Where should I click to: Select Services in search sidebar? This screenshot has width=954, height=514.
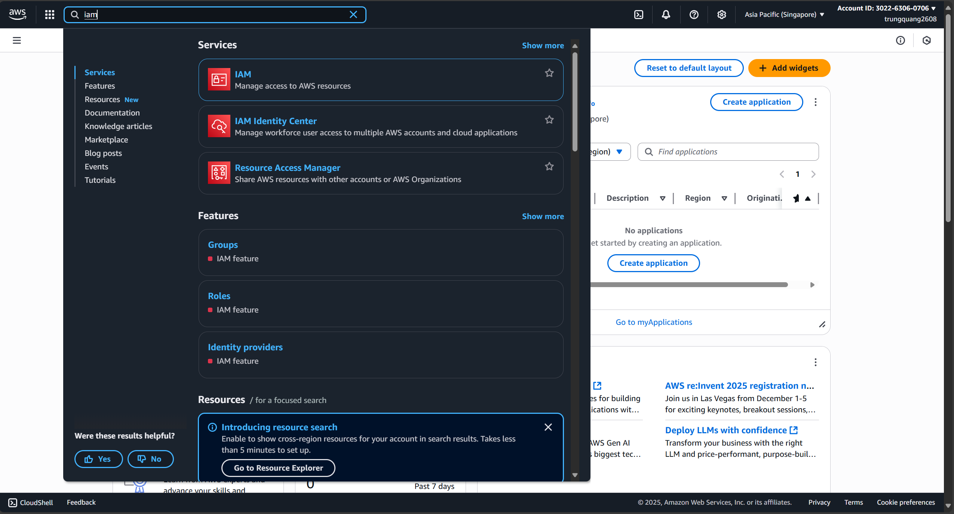pos(99,73)
